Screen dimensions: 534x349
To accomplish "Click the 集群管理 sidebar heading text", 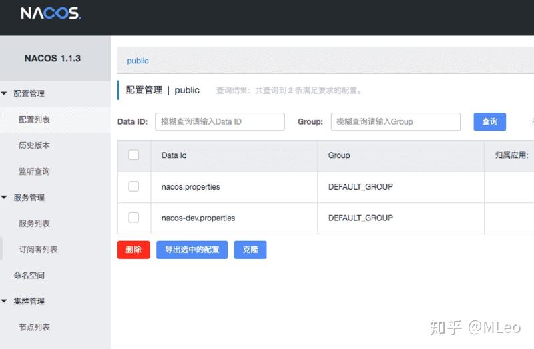I will point(29,302).
